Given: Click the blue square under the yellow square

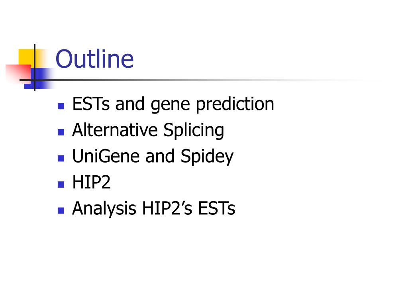Looking at the screenshot, I should tap(39, 78).
